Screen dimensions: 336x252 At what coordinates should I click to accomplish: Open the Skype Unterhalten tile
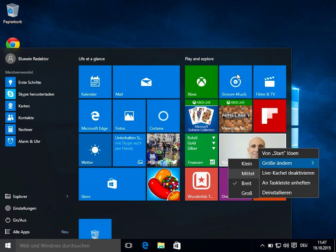(129, 150)
